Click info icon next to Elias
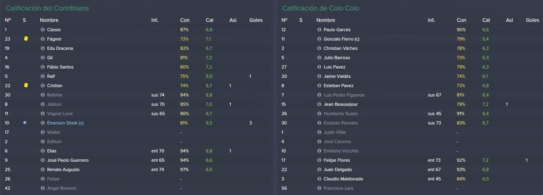This screenshot has height=195, width=543. (42, 151)
